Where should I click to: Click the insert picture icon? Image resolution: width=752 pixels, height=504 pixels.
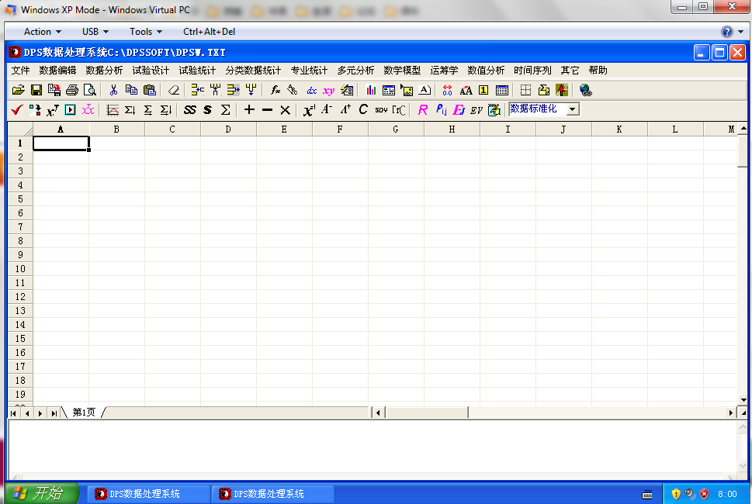pos(407,90)
